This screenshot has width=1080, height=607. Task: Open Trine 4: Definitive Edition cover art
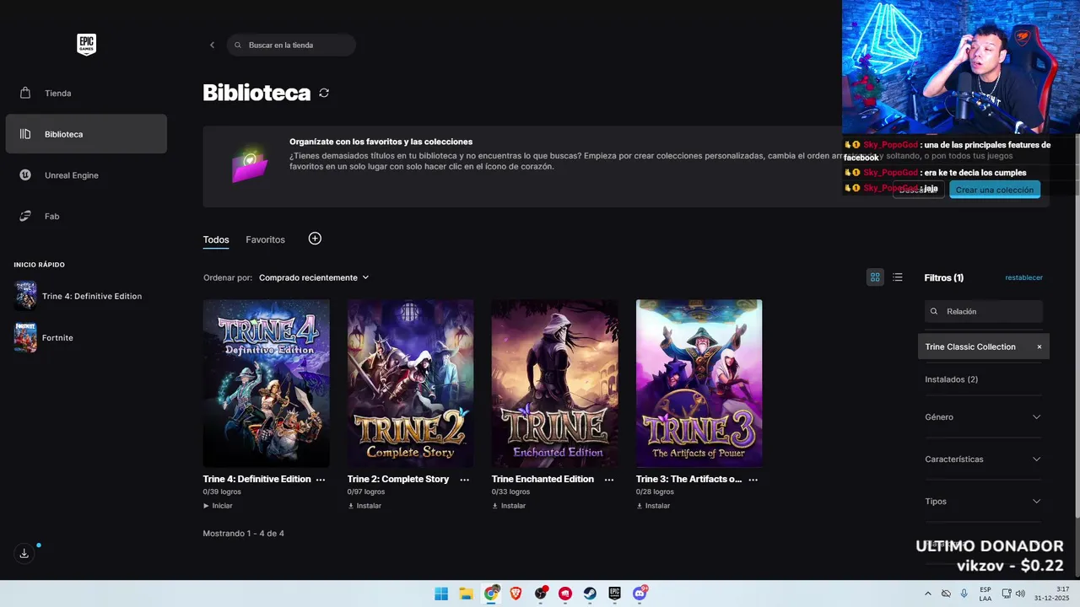(266, 384)
